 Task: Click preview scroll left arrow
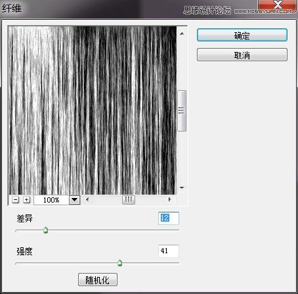pyautogui.click(x=87, y=199)
